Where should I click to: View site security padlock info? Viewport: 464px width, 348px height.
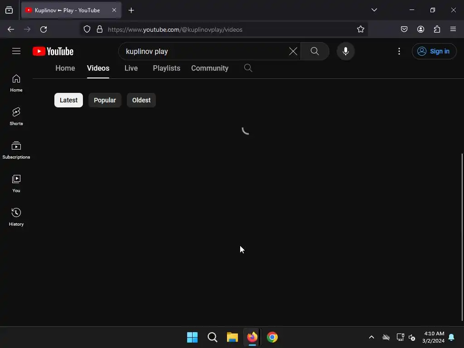pos(100,29)
